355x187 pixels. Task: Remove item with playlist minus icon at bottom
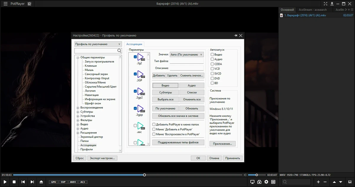[325, 182]
